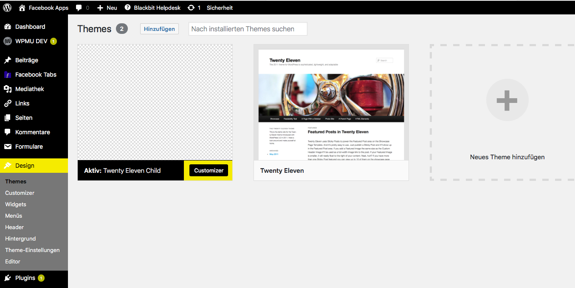Click the Twenty Eleven theme name
The width and height of the screenshot is (575, 288).
282,171
